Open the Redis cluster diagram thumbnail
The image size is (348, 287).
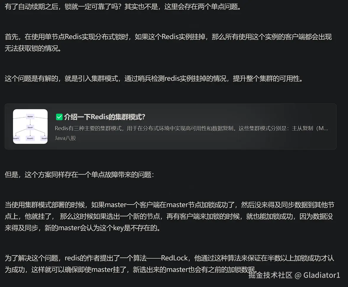[x=30, y=126]
